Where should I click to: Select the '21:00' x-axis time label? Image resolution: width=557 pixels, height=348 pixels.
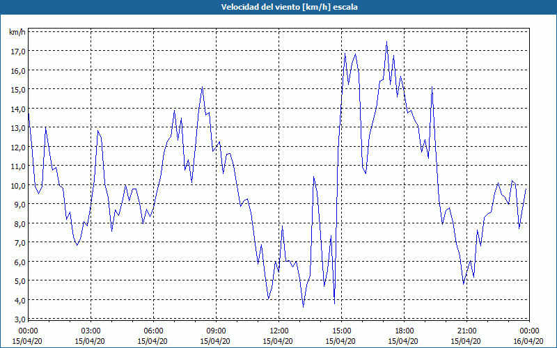tap(466, 331)
